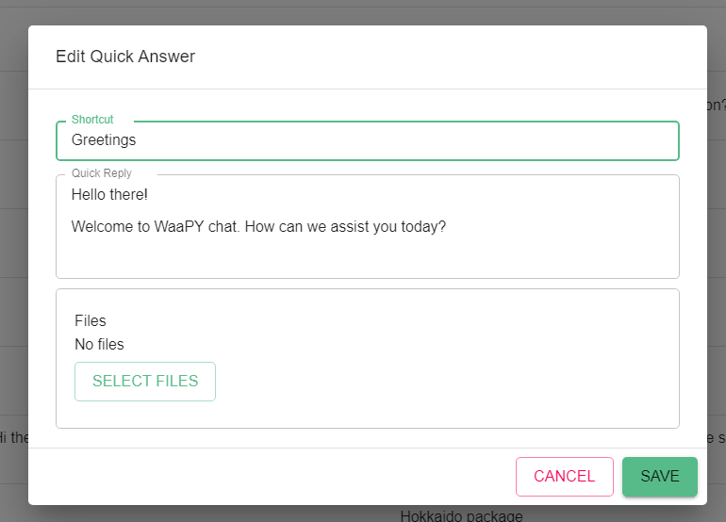
Task: Cancel editing the quick answer
Action: (564, 476)
